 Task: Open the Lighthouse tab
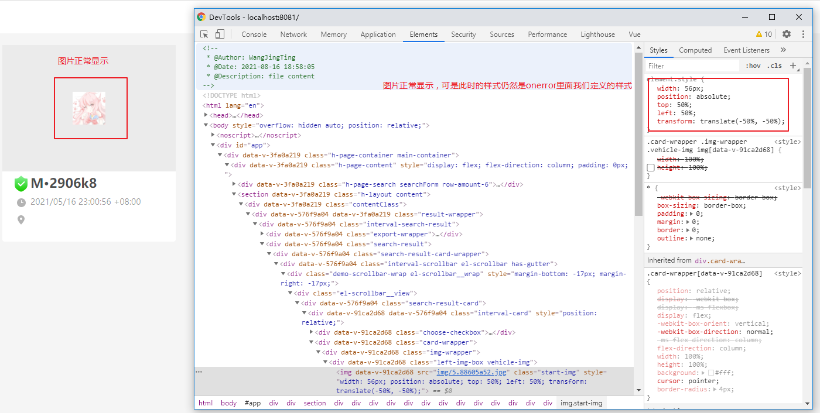pyautogui.click(x=598, y=35)
